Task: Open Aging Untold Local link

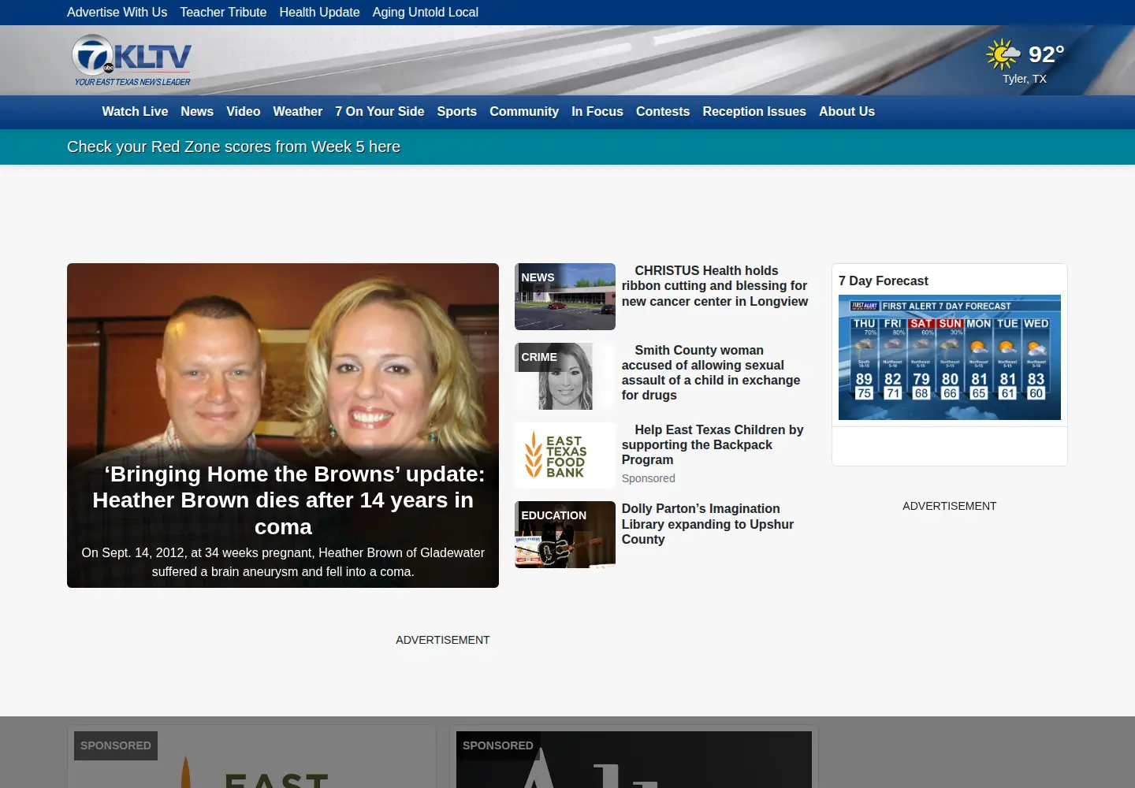Action: click(426, 12)
